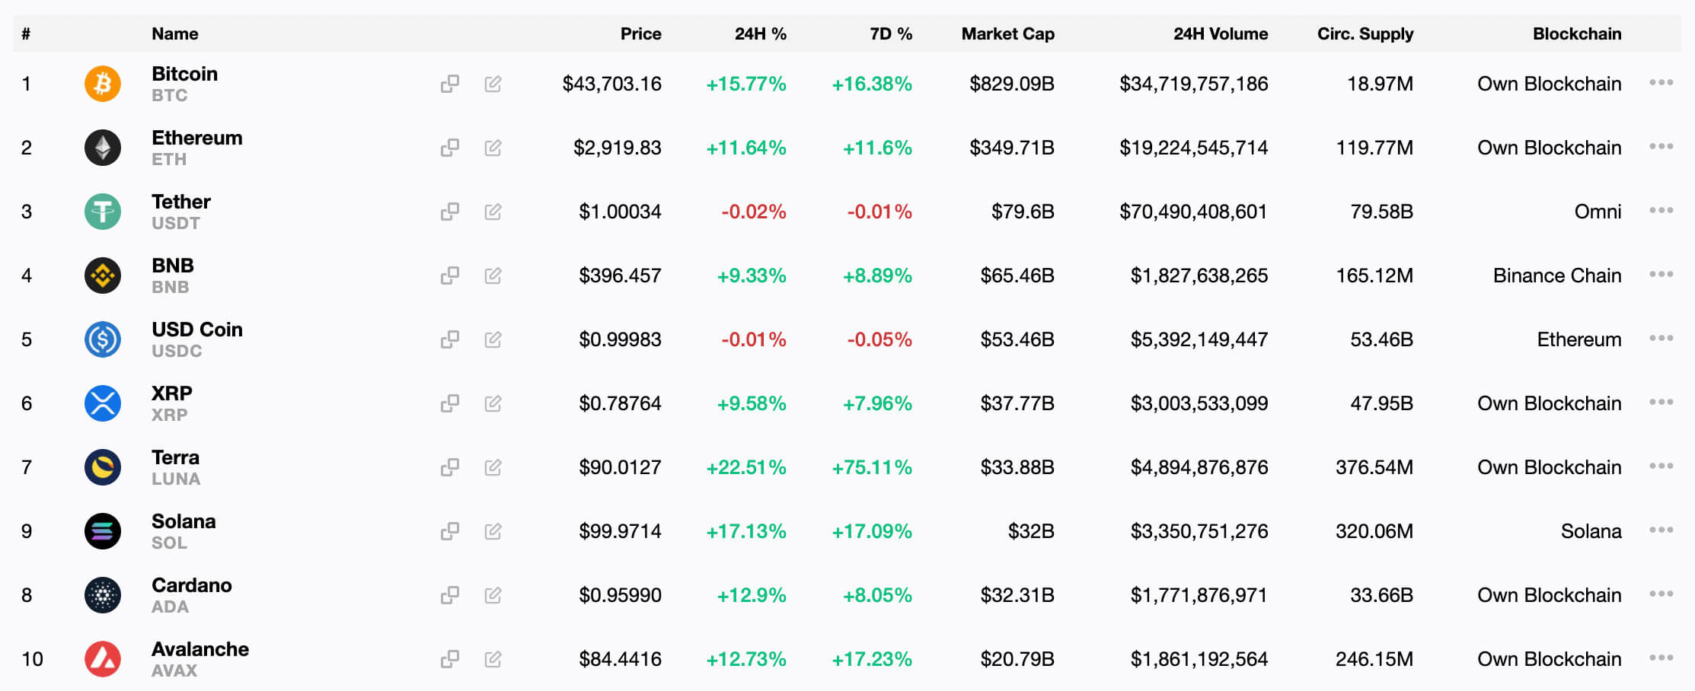This screenshot has height=691, width=1695.
Task: Click the Bitcoin BTC logo icon
Action: pyautogui.click(x=101, y=84)
